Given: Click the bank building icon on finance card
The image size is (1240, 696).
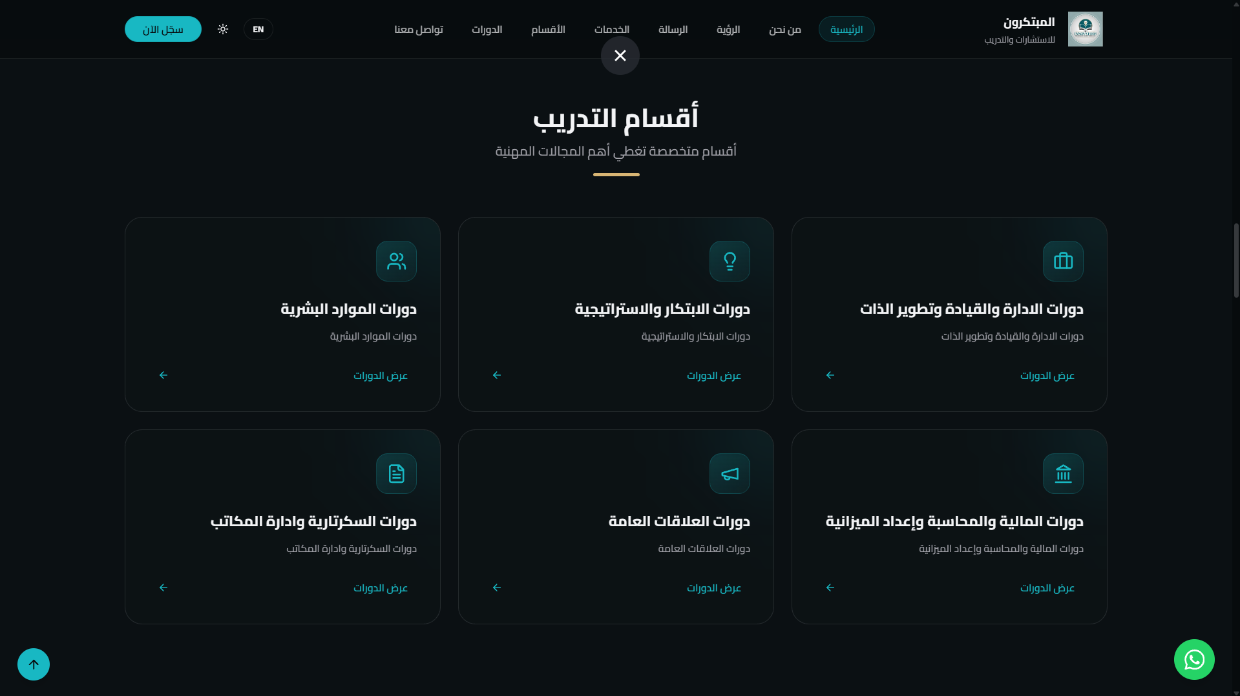Looking at the screenshot, I should (1063, 474).
